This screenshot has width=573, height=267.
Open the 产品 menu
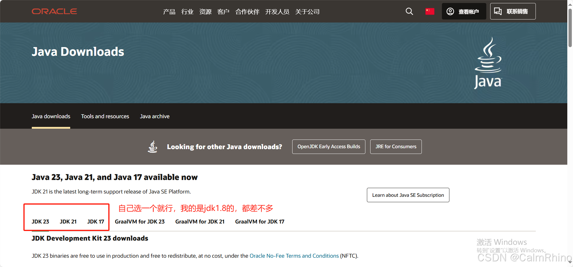click(169, 12)
